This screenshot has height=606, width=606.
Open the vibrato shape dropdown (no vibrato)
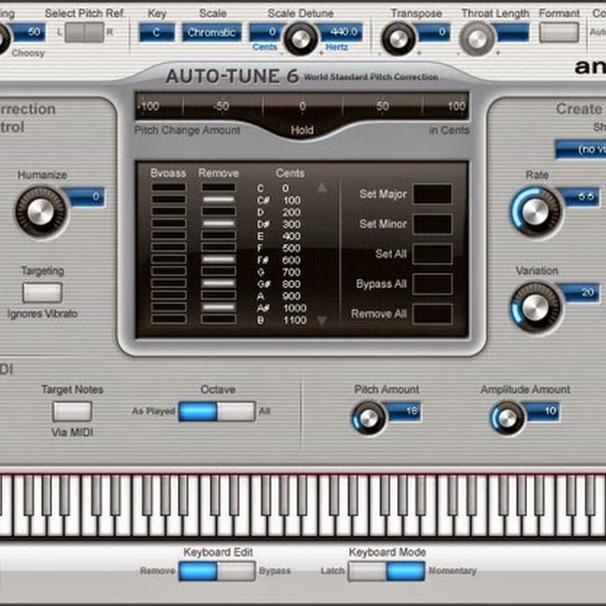[x=581, y=149]
